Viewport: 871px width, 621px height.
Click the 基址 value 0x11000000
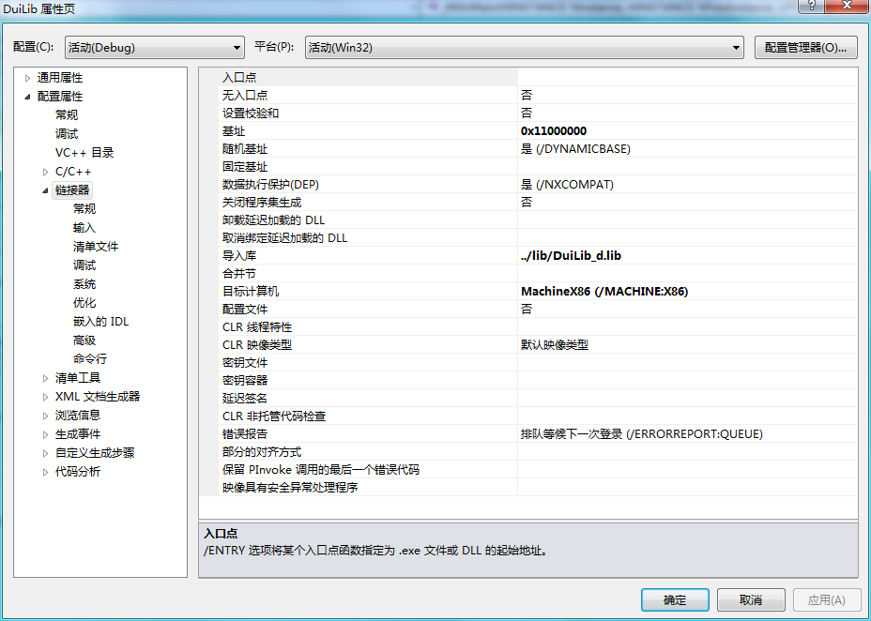tap(554, 131)
